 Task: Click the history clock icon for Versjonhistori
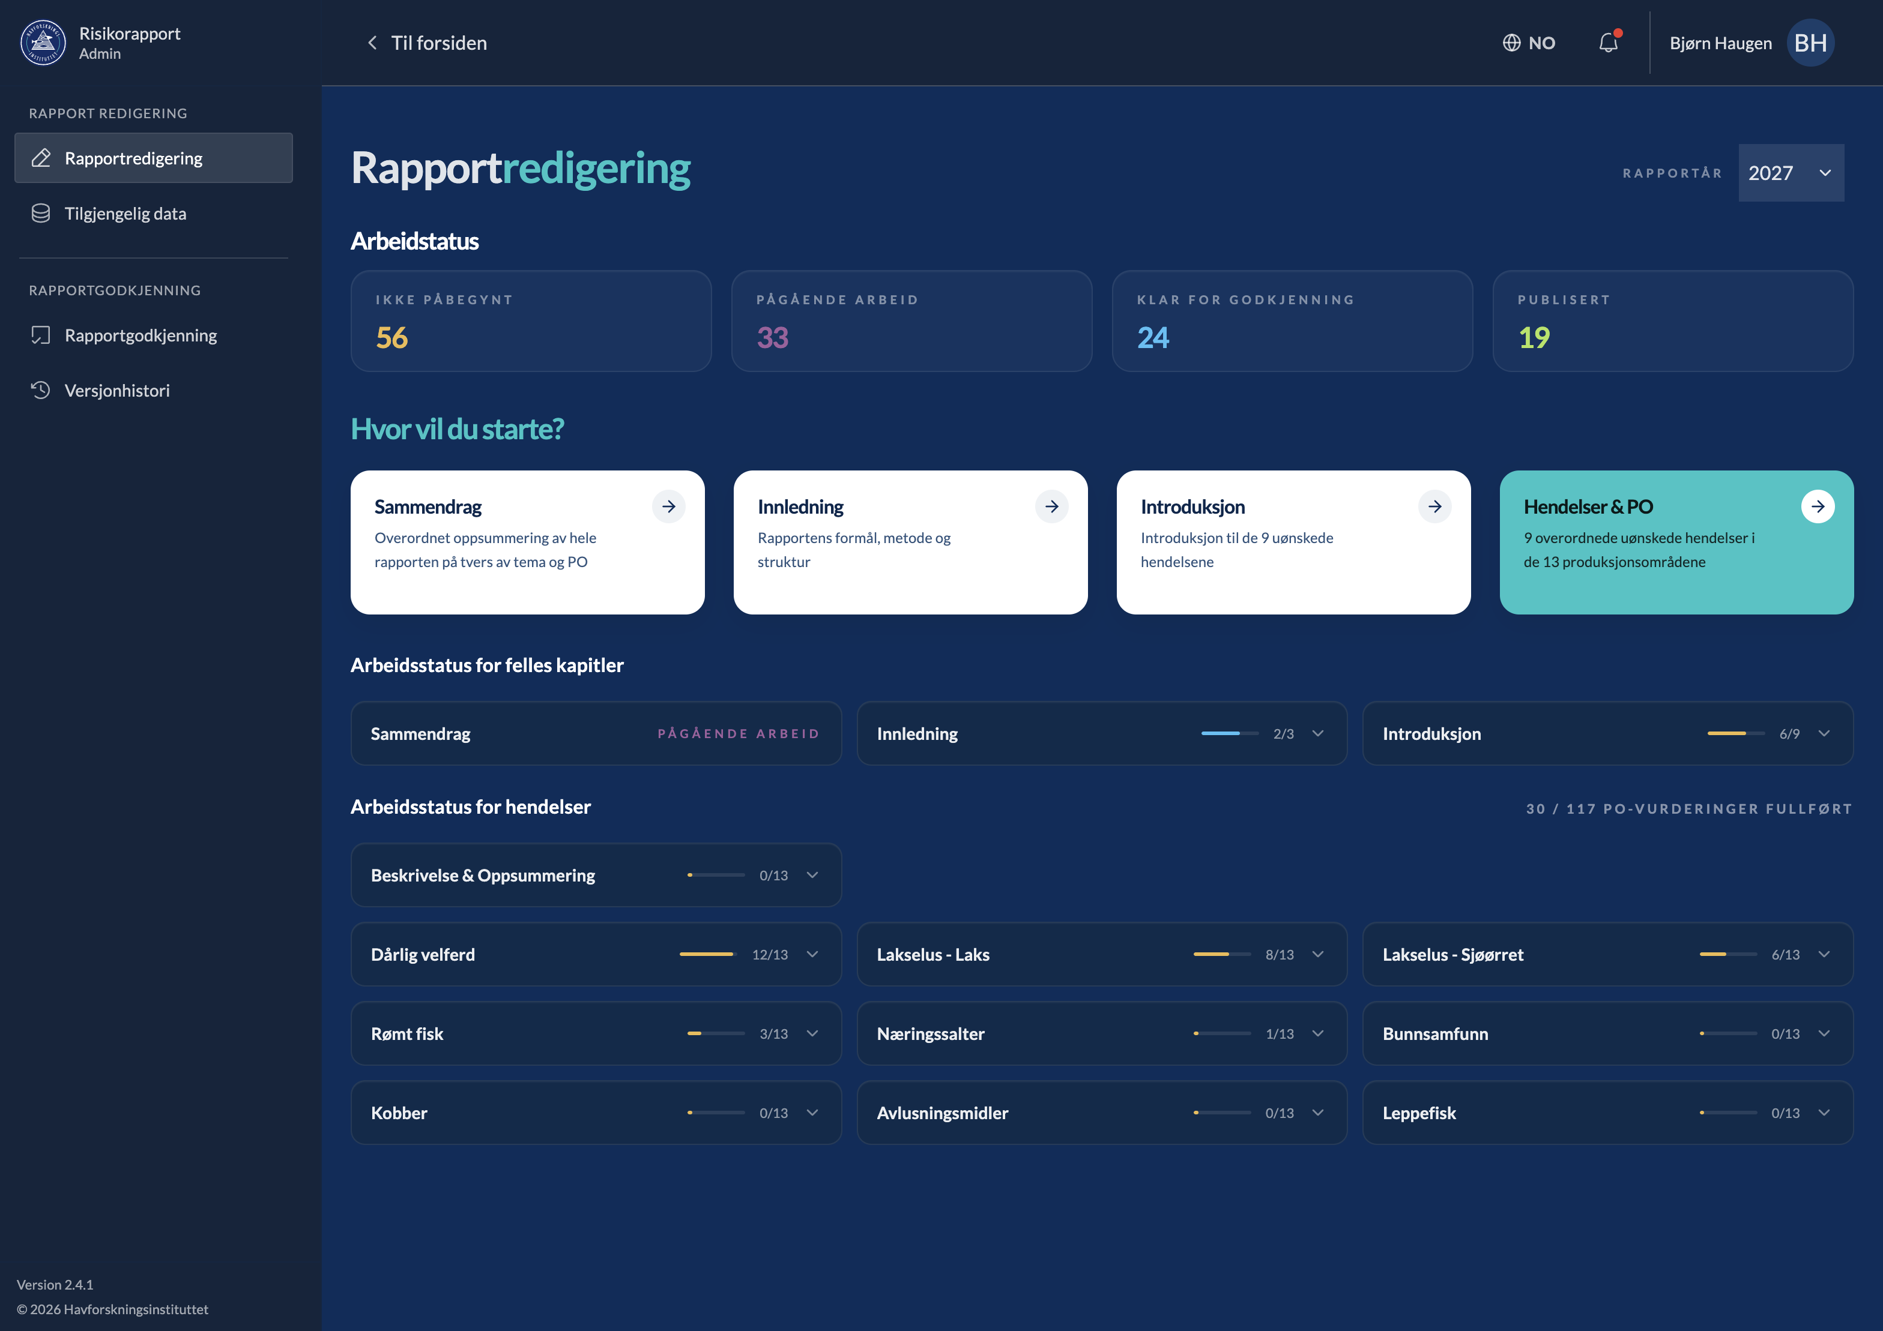41,390
